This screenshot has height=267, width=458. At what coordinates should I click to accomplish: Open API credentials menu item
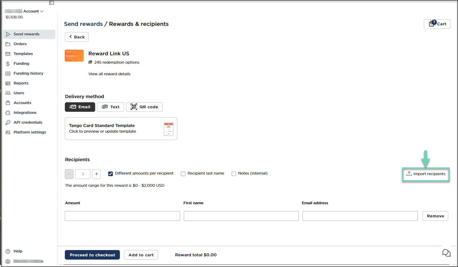28,122
